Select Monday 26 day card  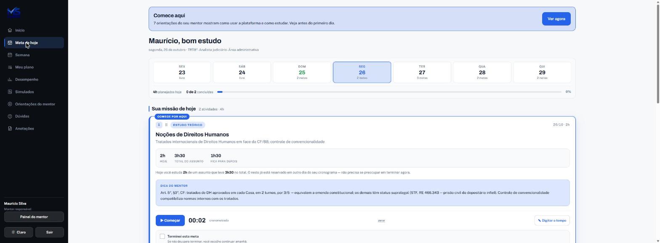(362, 72)
